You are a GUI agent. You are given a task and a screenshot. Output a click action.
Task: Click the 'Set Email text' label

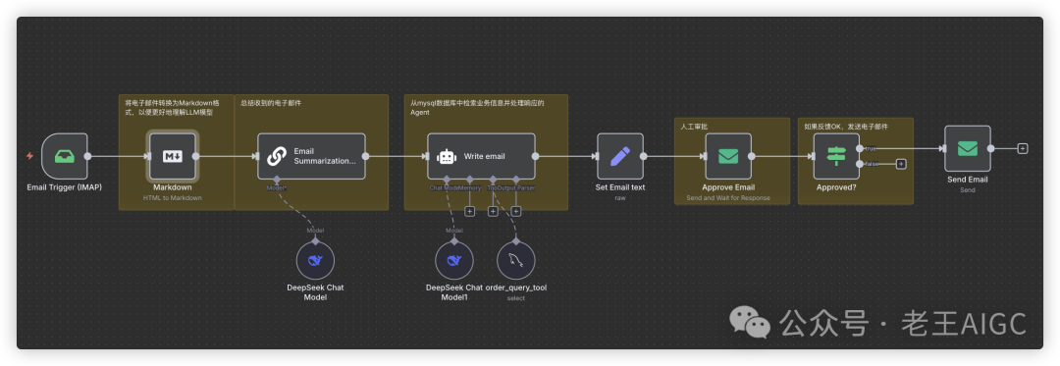click(620, 187)
